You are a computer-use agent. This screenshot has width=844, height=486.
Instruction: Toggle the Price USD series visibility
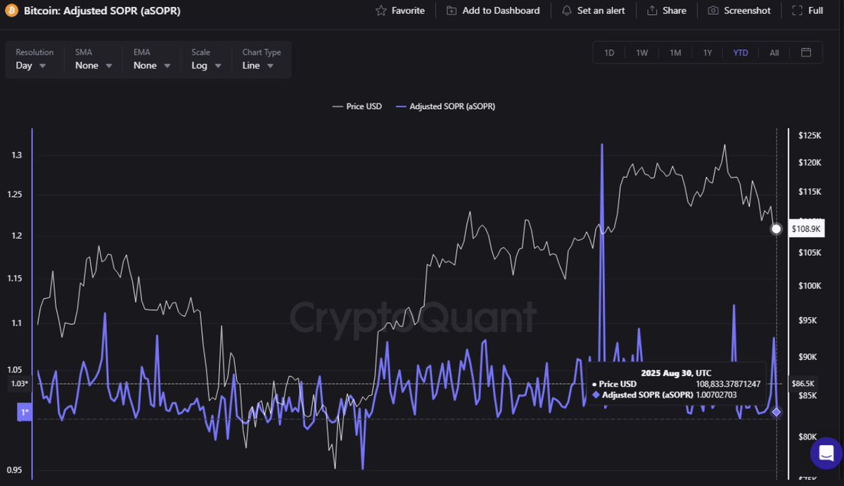point(357,106)
